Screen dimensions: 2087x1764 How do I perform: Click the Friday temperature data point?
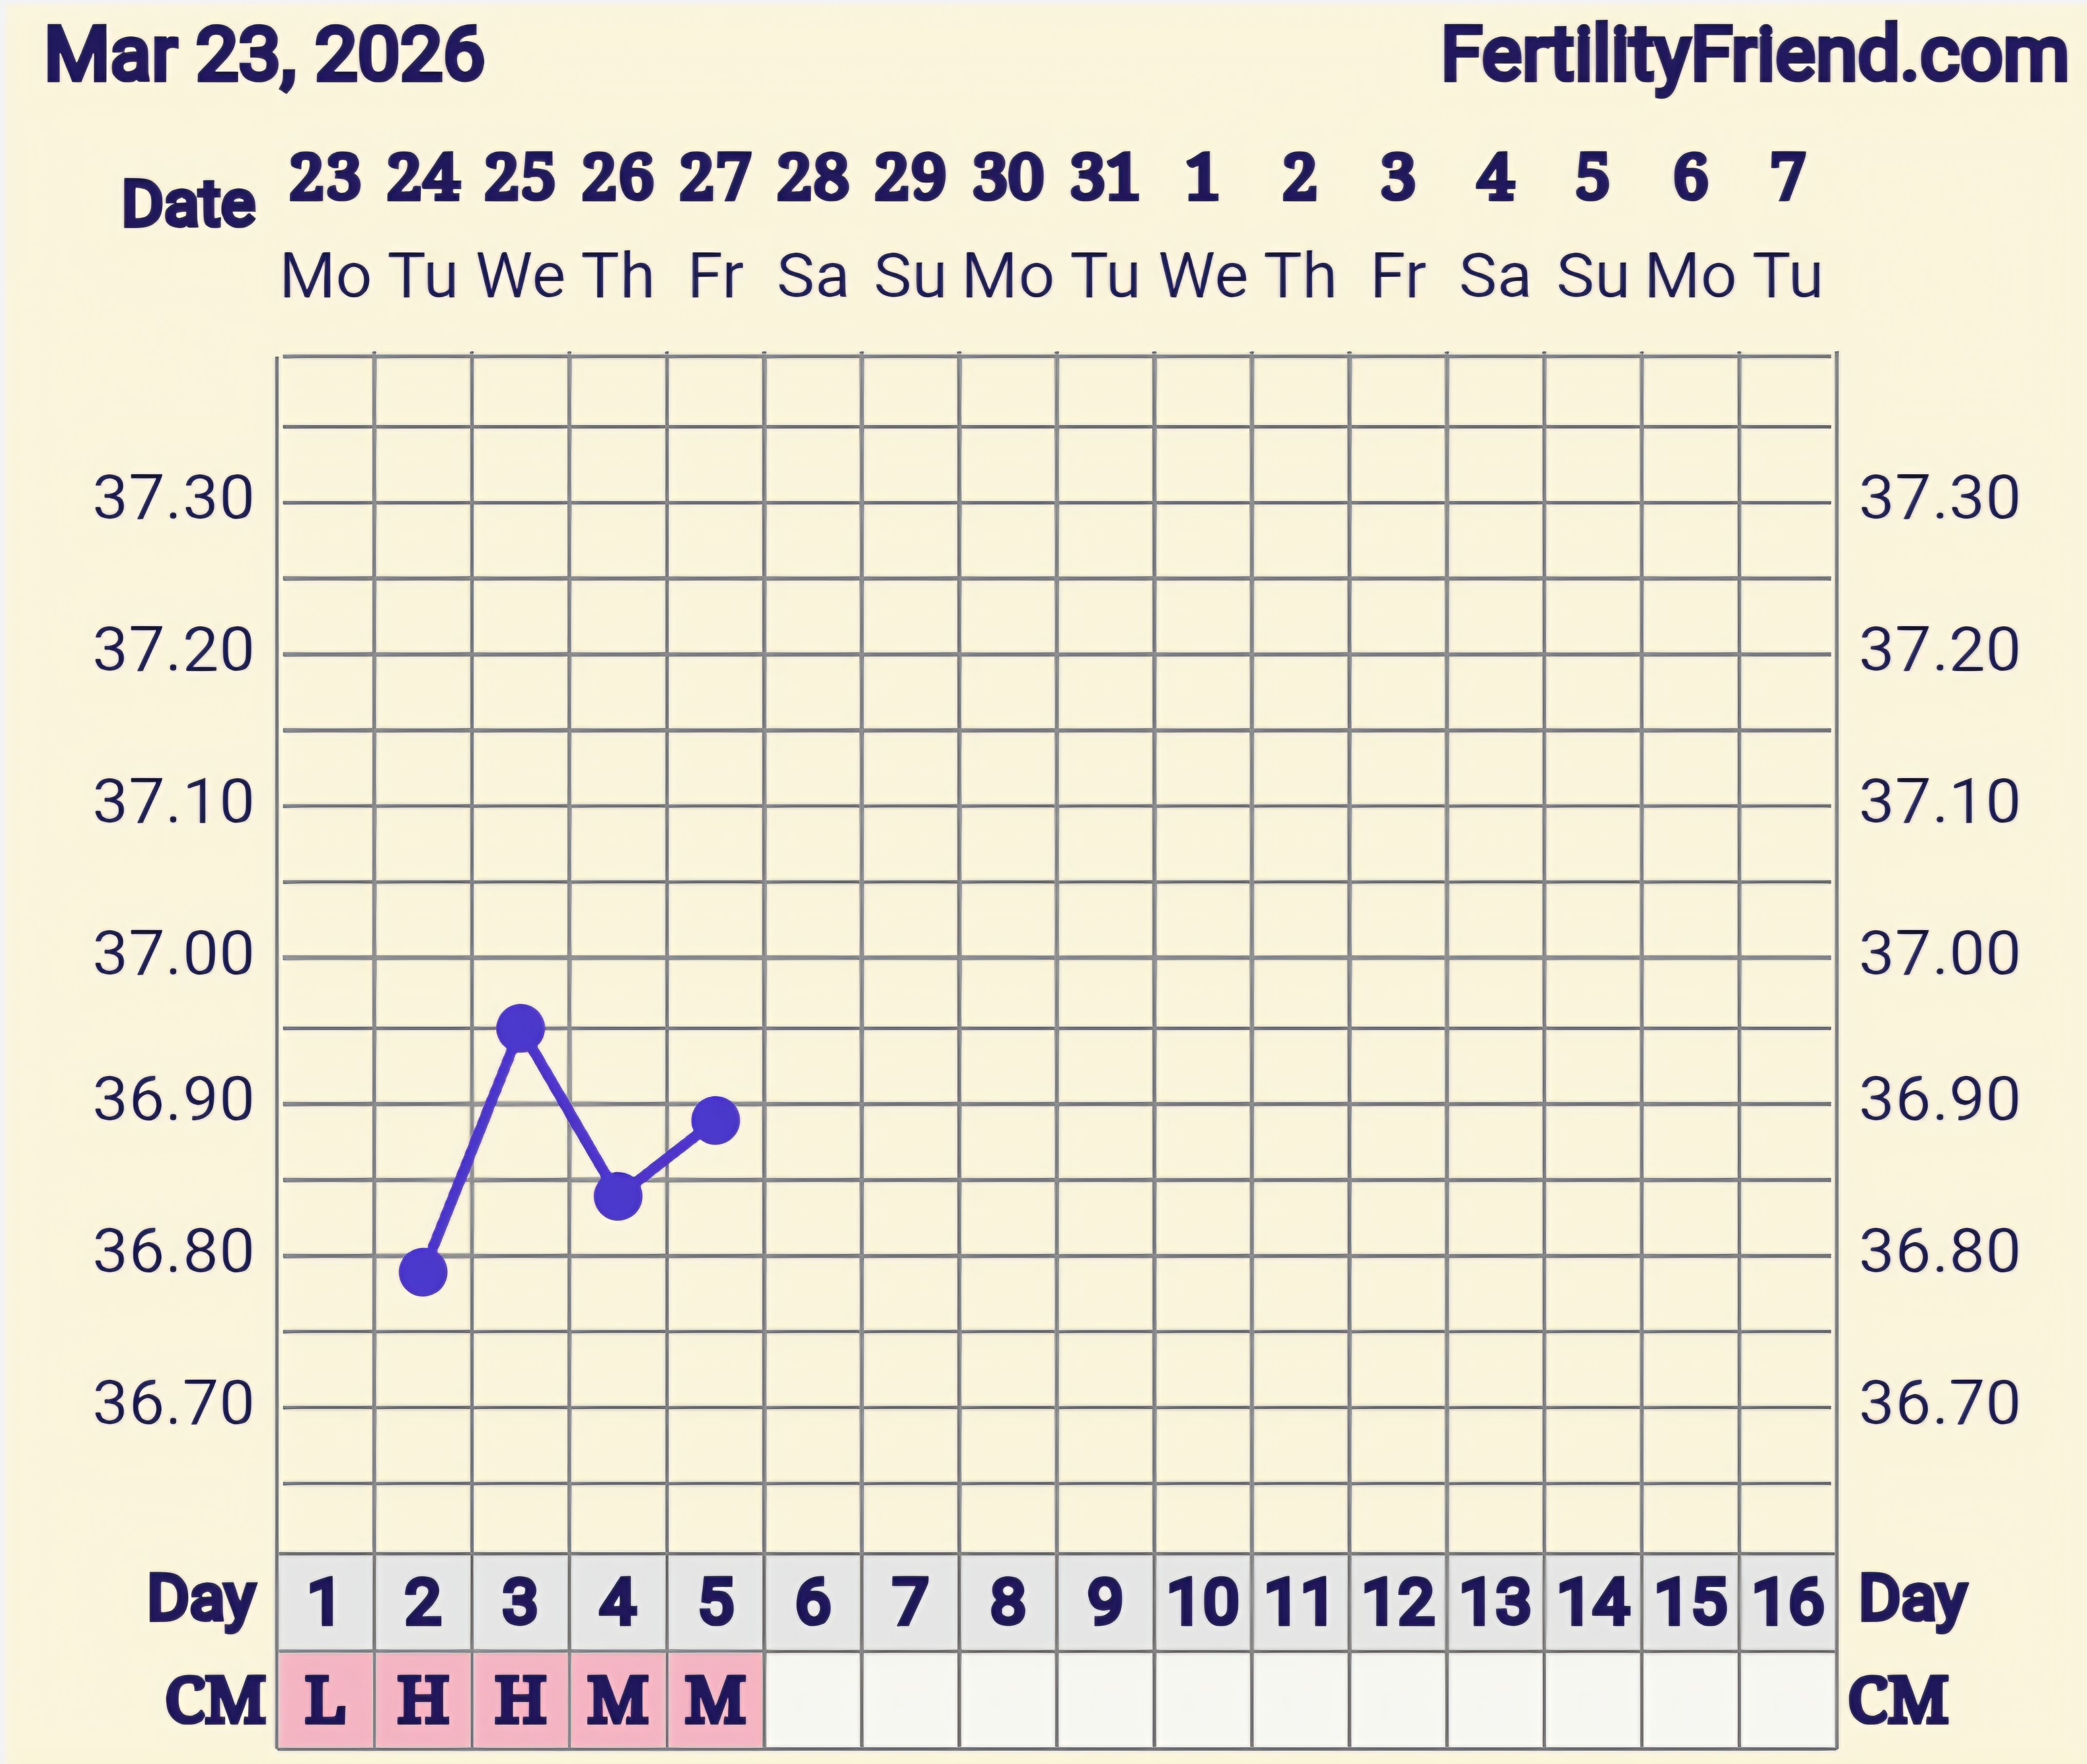pyautogui.click(x=715, y=1120)
